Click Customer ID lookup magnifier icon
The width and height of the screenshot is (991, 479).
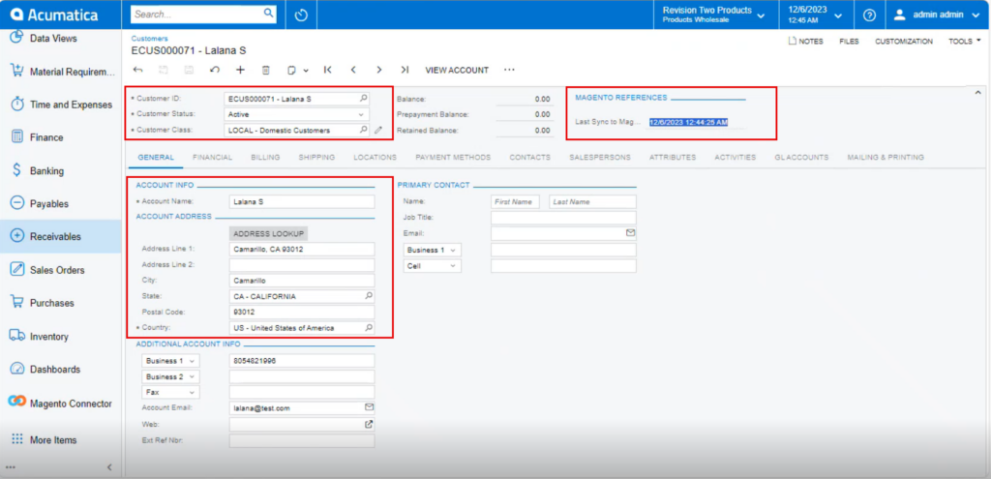click(364, 99)
